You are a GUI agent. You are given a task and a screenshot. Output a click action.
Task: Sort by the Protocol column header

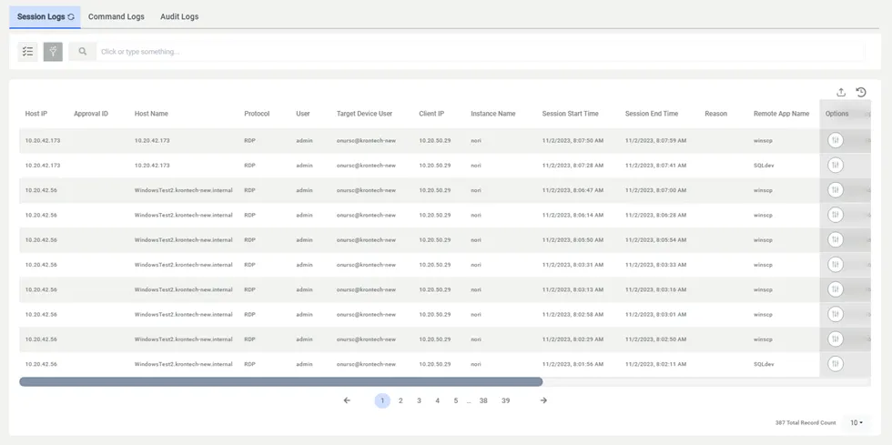257,114
